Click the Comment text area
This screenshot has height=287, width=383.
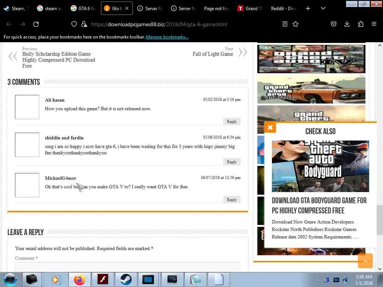pos(127,267)
